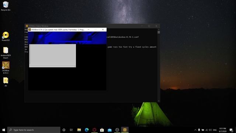Image resolution: width=236 pixels, height=133 pixels.
Task: Launch Opera browser from the taskbar
Action: [x=94, y=130]
